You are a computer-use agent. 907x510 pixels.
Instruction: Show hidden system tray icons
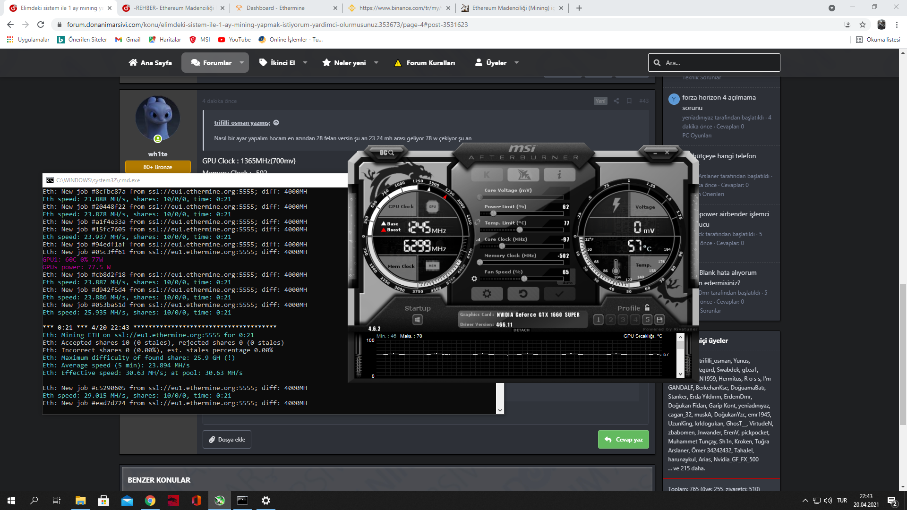coord(805,501)
